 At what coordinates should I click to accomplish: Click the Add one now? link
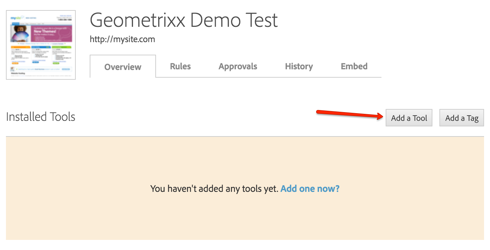(x=310, y=188)
